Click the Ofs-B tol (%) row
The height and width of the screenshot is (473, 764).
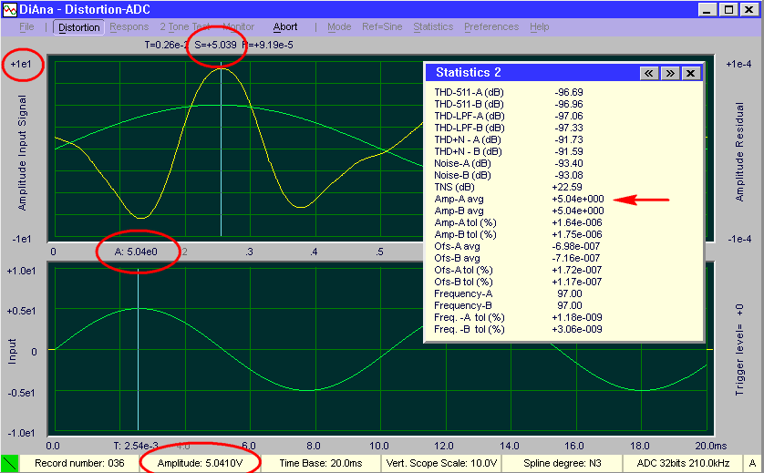pyautogui.click(x=519, y=282)
